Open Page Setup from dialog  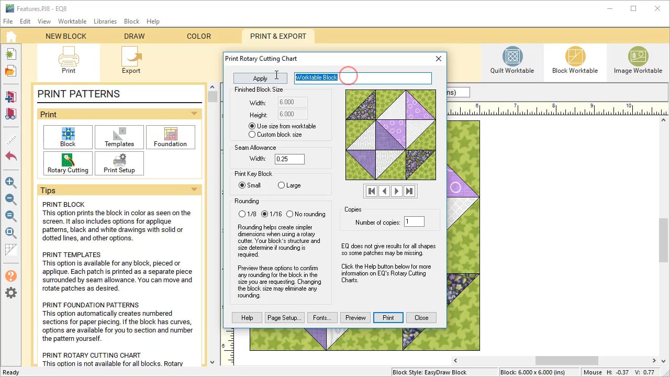284,318
